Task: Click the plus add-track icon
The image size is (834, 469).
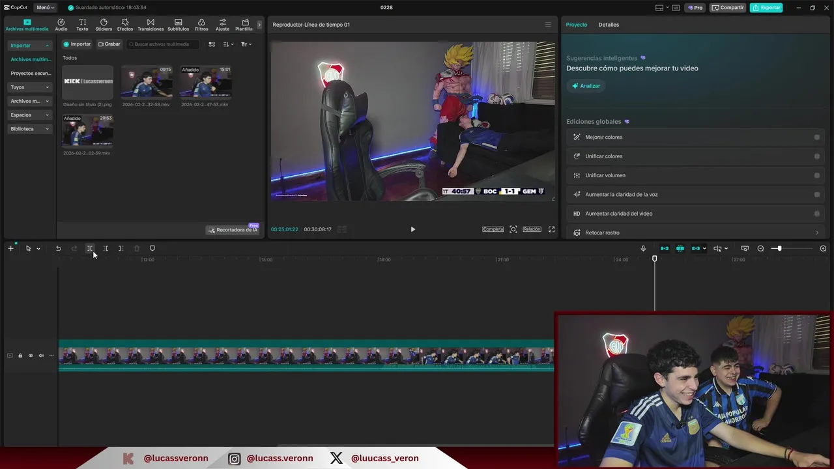Action: [x=10, y=248]
